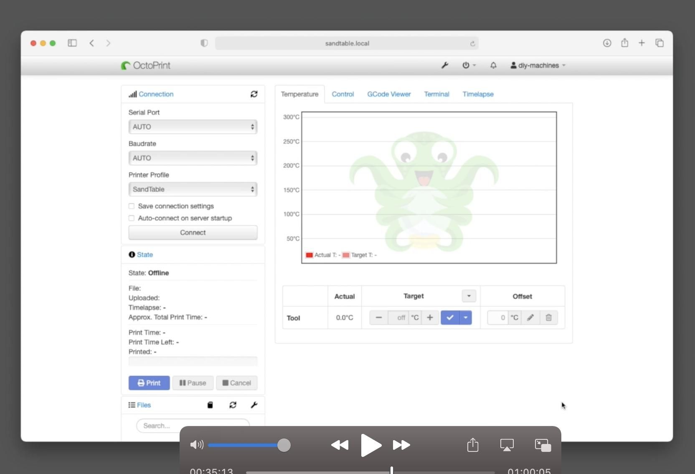
Task: Click the Pause button
Action: [x=193, y=383]
